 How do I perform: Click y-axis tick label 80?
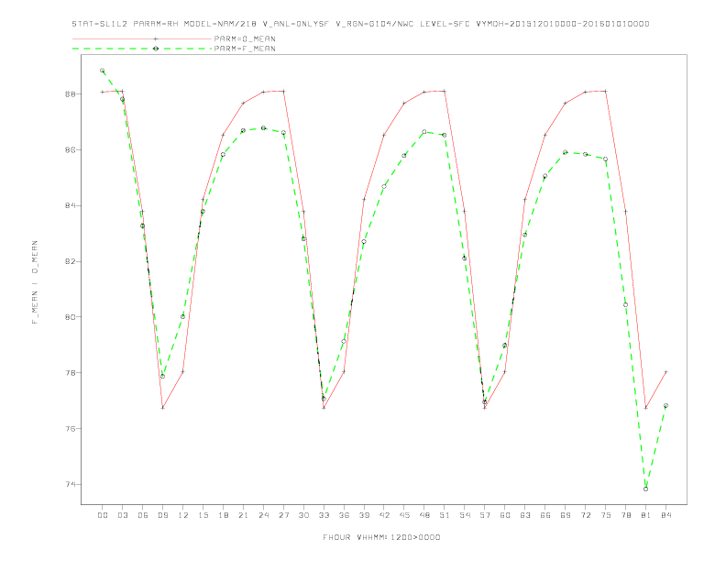click(x=71, y=317)
